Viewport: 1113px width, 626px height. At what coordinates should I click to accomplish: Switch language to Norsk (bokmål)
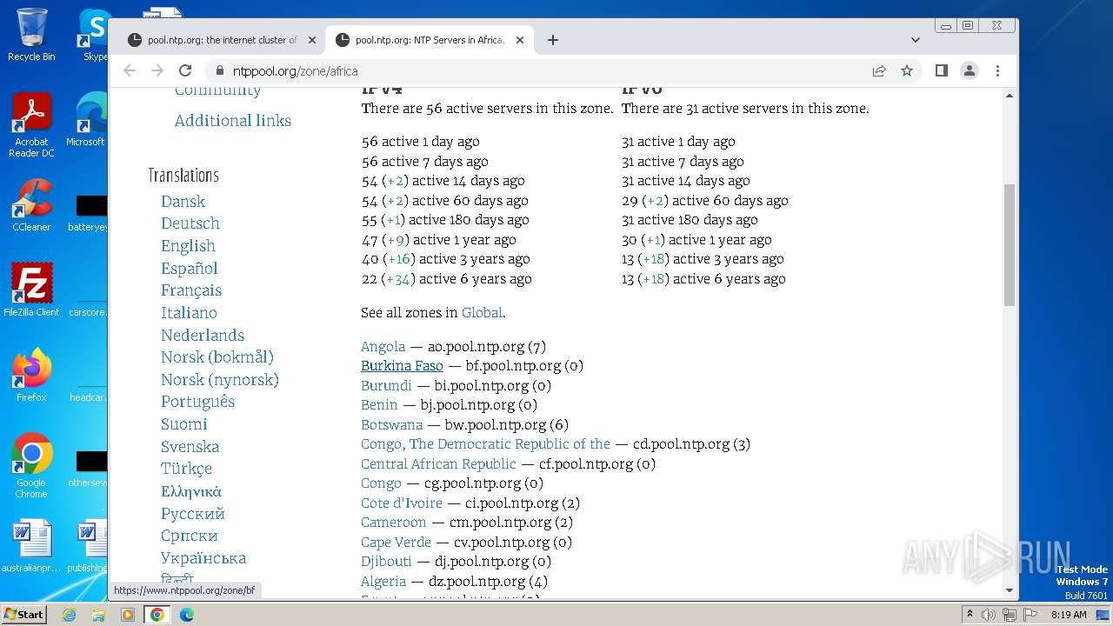[x=217, y=357]
